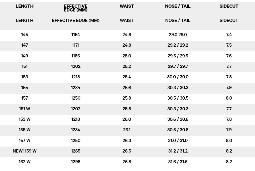This screenshot has width=255, height=171.
Task: Select the 31.6 / 31.6 nose tail cell
Action: coord(178,162)
